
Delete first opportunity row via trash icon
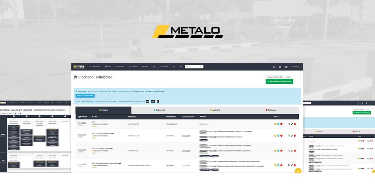295,124
